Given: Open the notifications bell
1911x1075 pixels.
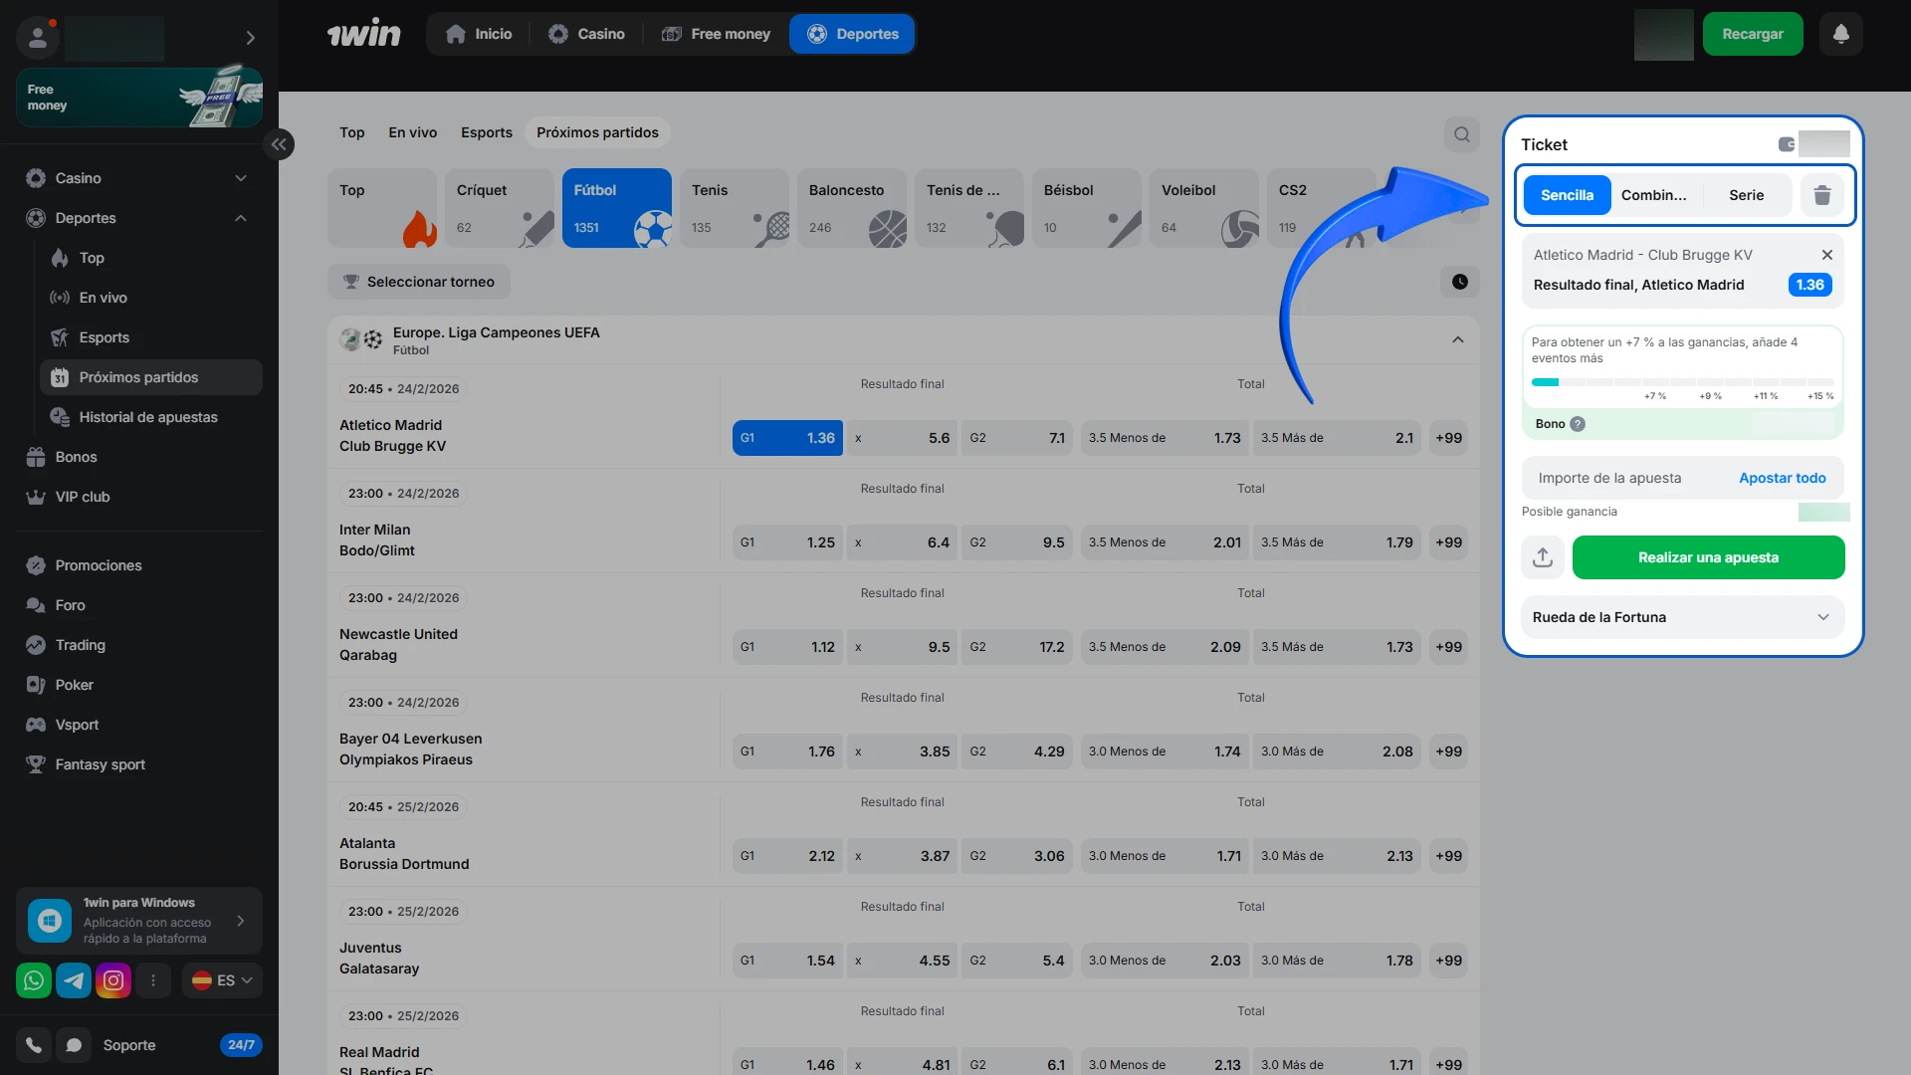Looking at the screenshot, I should 1840,34.
